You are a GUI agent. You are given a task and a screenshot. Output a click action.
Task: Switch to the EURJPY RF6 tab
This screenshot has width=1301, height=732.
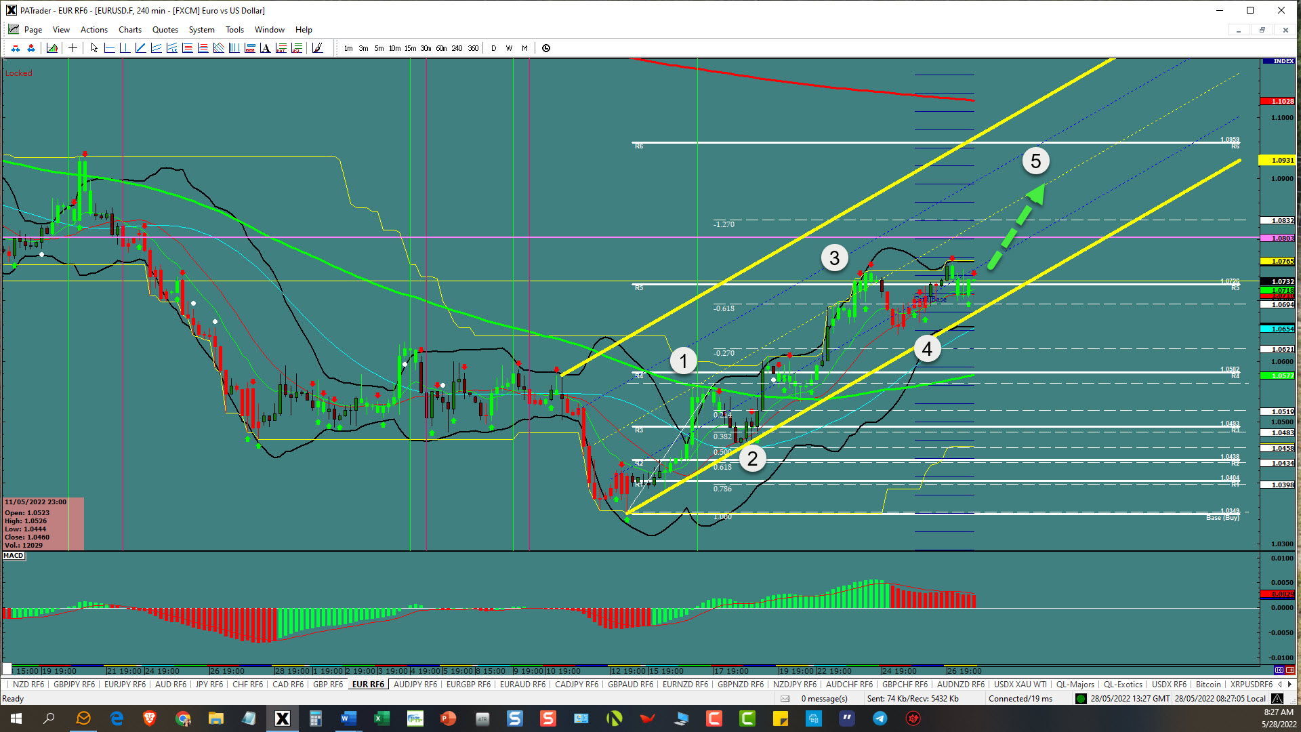pos(125,685)
